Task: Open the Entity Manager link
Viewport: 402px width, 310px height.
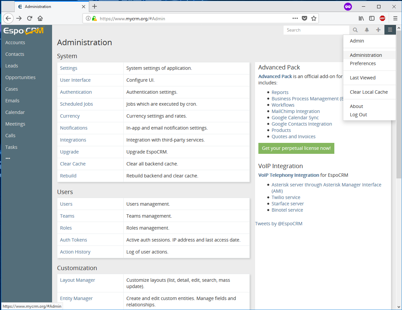Action: coord(76,298)
